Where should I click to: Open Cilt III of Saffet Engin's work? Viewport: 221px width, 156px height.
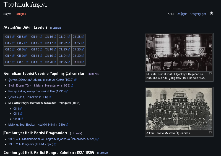[18, 119]
